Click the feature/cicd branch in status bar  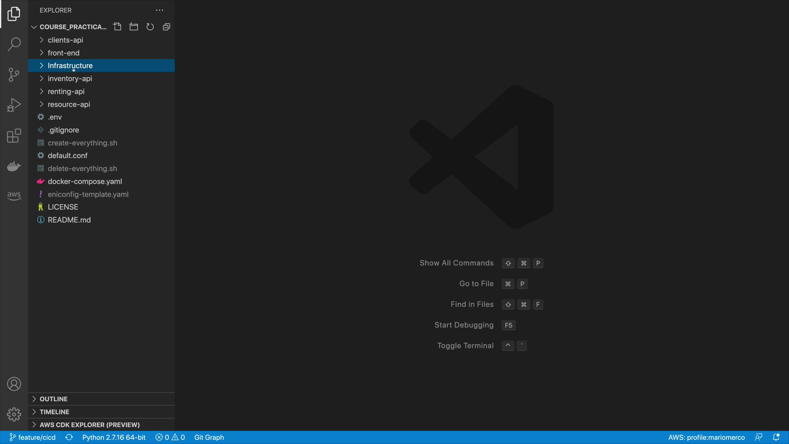[x=33, y=437]
